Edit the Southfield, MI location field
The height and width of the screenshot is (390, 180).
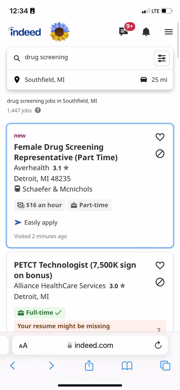tap(71, 80)
